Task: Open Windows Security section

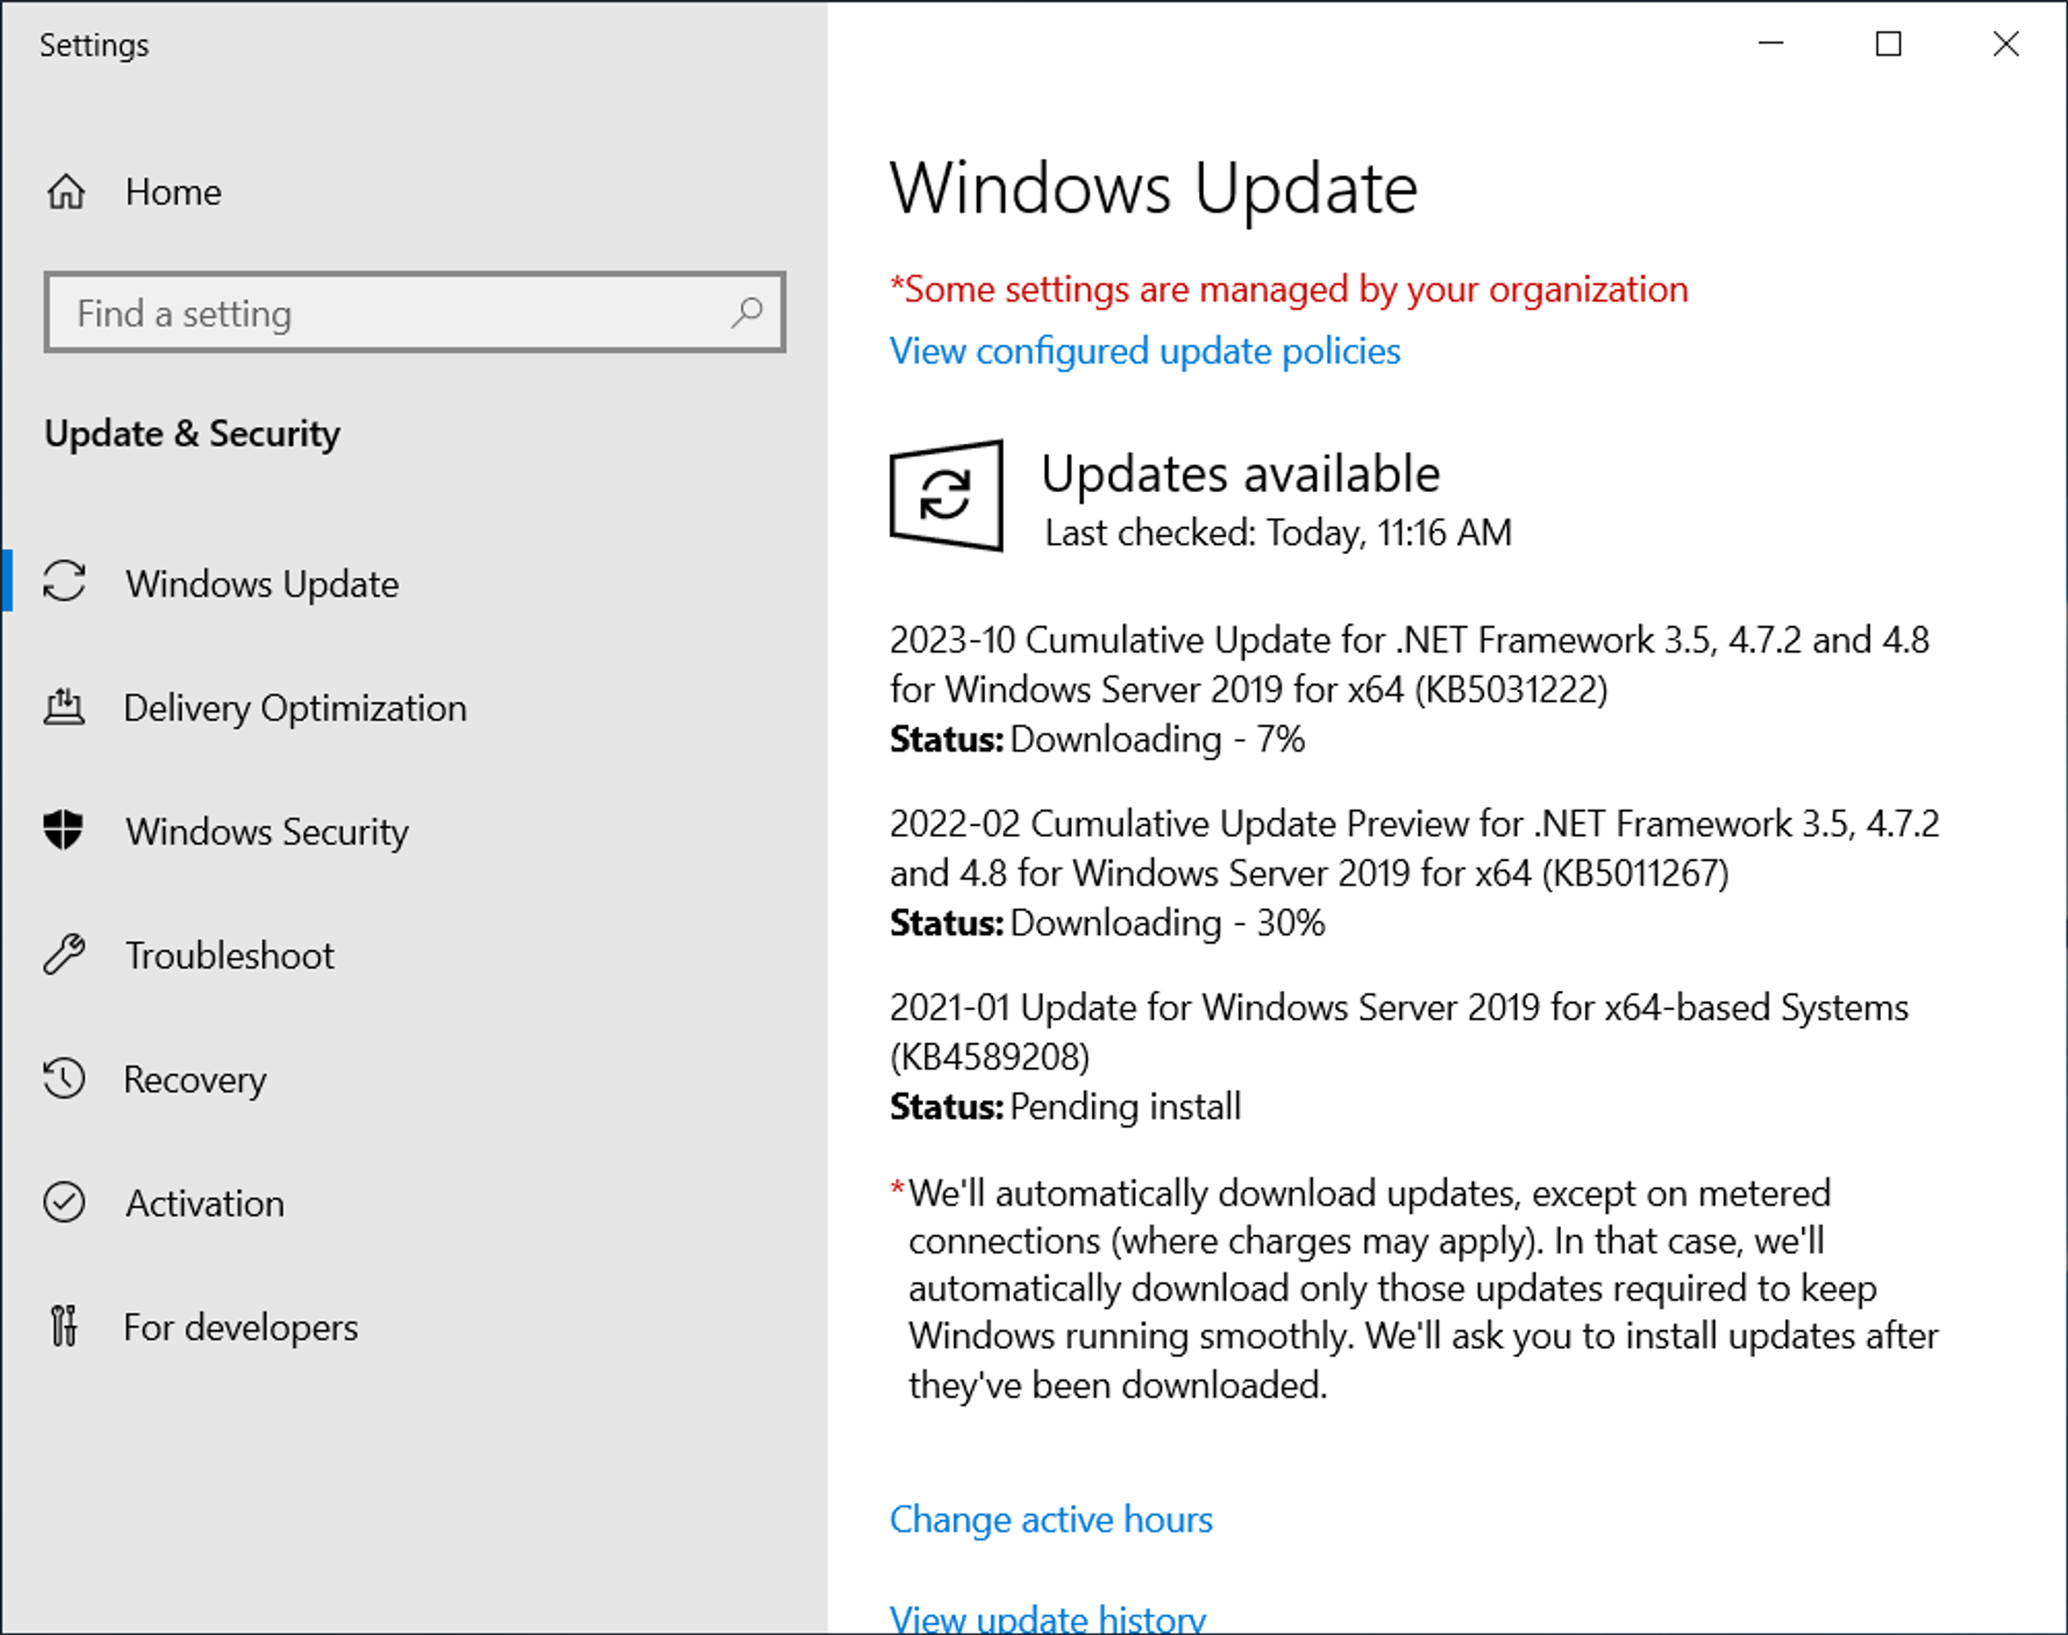Action: [267, 832]
